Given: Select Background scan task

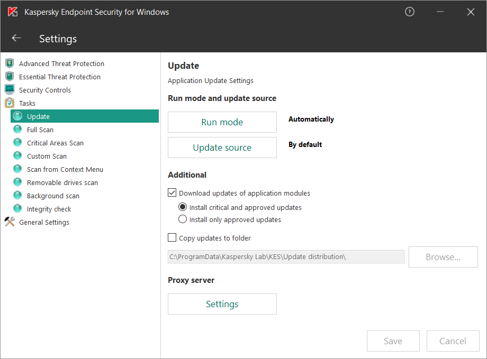Looking at the screenshot, I should pyautogui.click(x=53, y=196).
